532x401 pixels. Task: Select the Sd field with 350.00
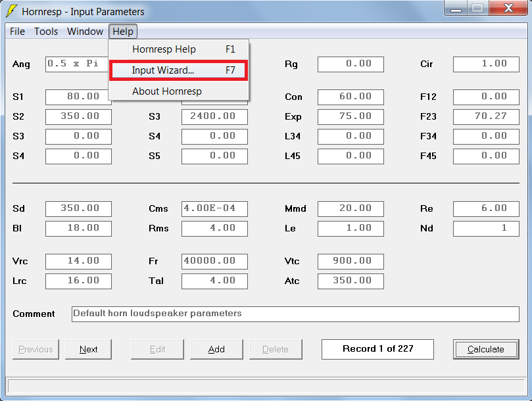click(78, 208)
